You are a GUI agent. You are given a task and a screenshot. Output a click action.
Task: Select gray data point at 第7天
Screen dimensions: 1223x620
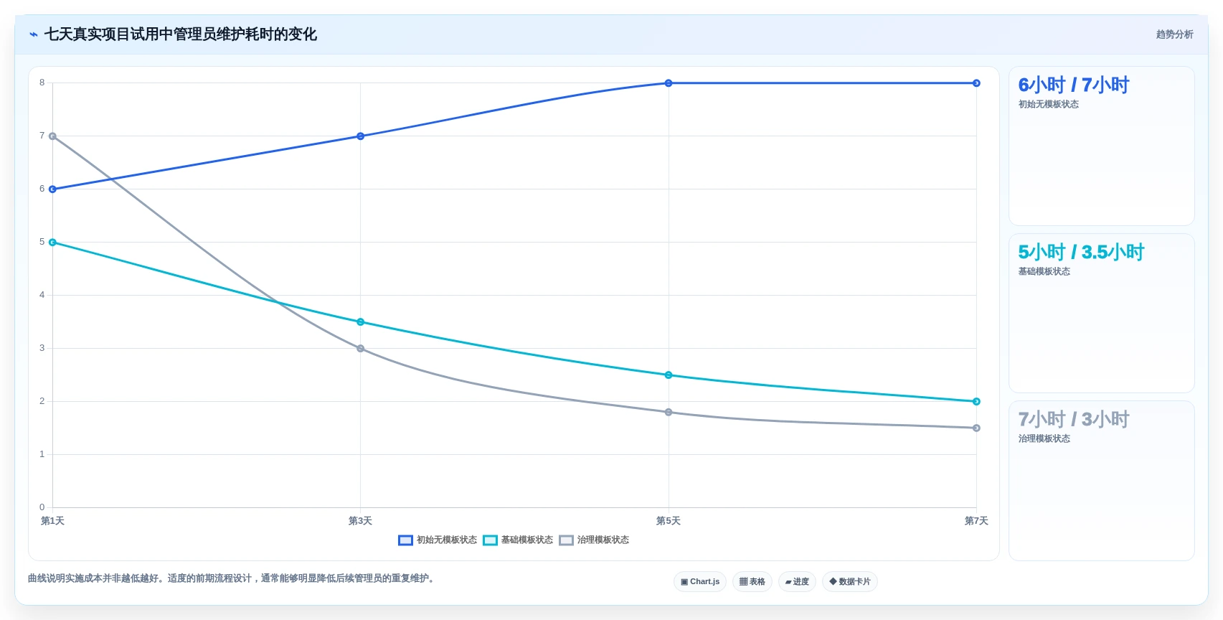[976, 428]
